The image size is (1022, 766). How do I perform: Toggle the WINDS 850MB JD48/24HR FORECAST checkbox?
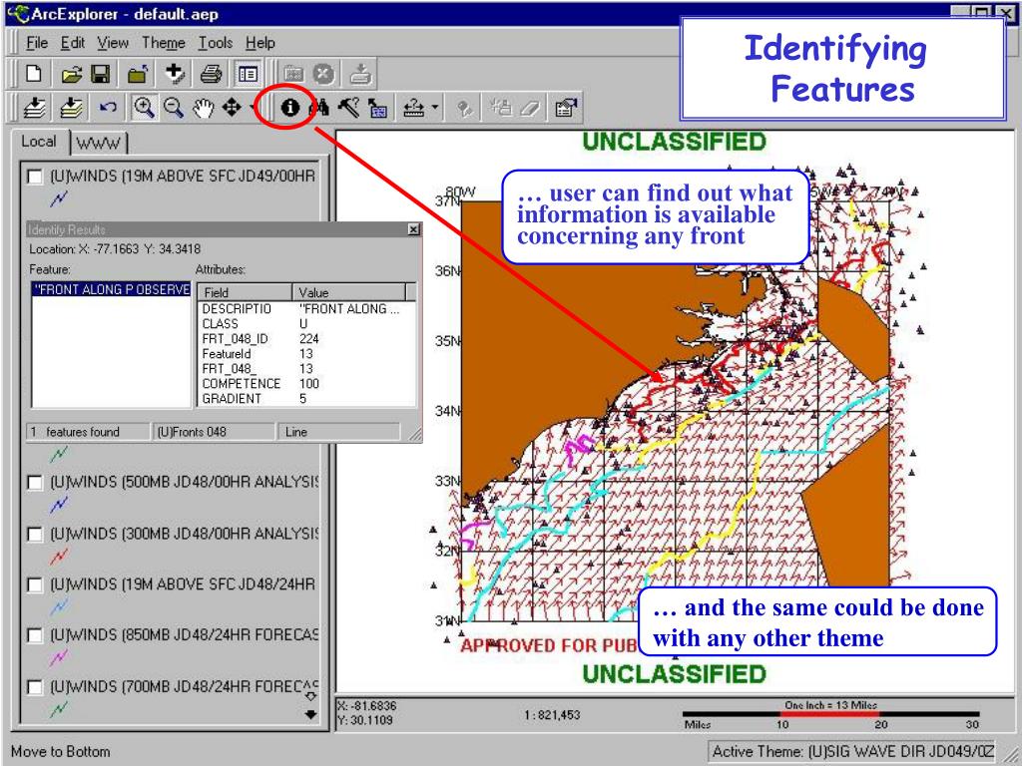pos(35,635)
